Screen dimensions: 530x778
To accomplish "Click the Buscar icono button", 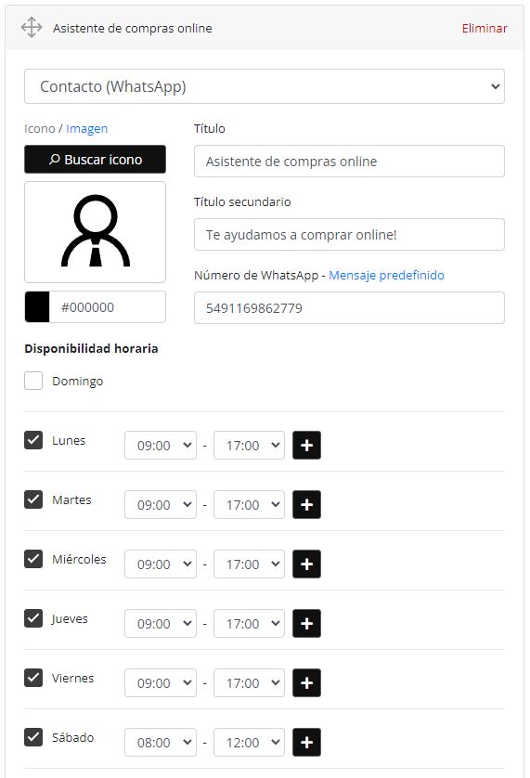I will (x=95, y=160).
